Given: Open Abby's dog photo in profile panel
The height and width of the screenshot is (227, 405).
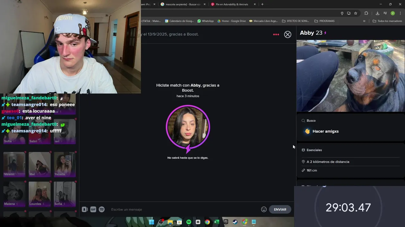Looking at the screenshot, I should 351,76.
